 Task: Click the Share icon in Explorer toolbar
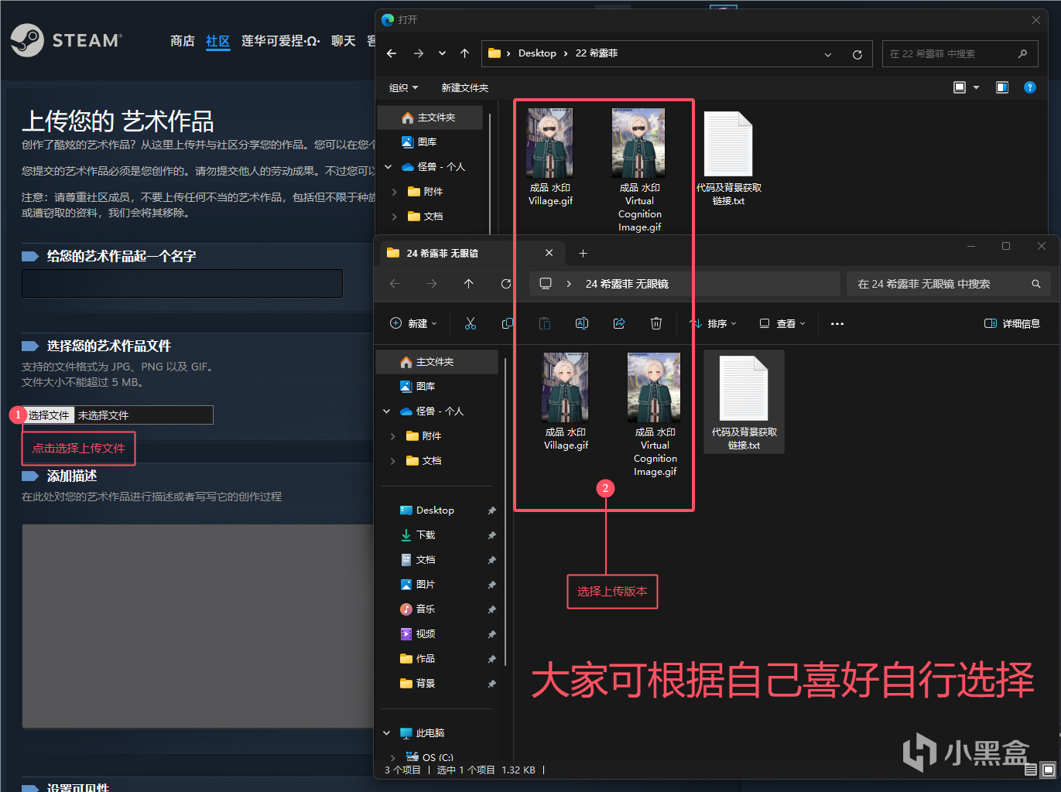click(619, 323)
